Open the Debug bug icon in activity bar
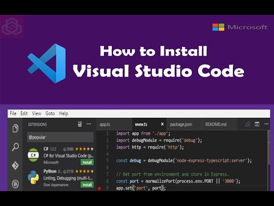The image size is (274, 206). [x=15, y=184]
